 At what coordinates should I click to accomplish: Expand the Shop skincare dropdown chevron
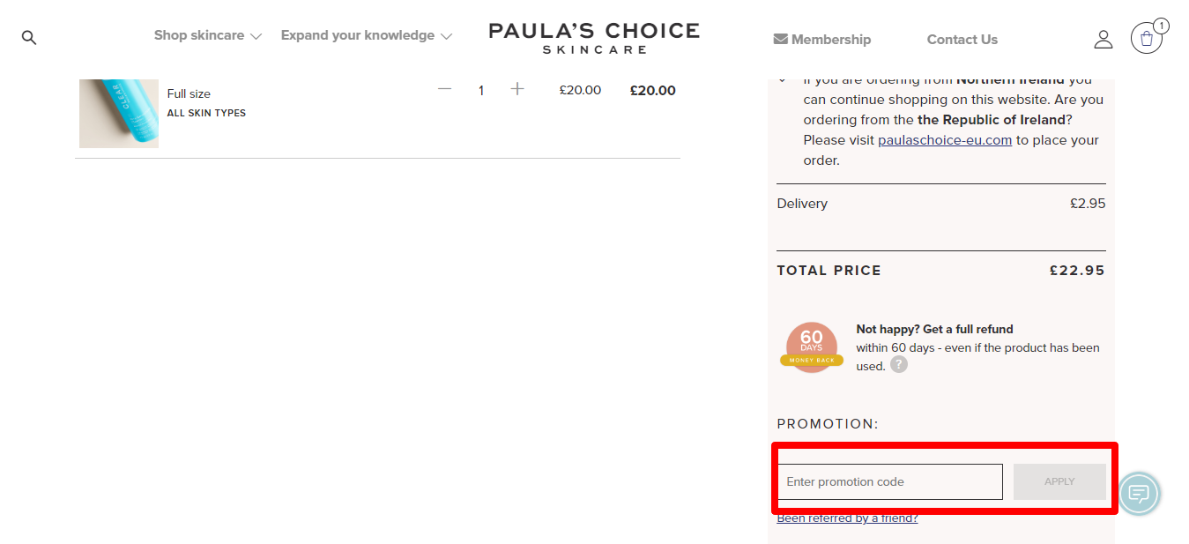[256, 37]
